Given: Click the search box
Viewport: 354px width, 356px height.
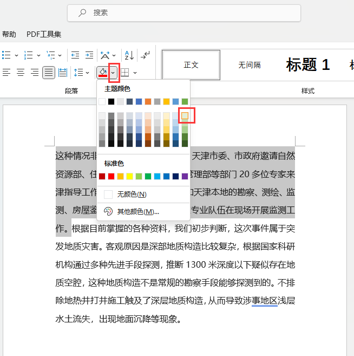Looking at the screenshot, I should (184, 13).
